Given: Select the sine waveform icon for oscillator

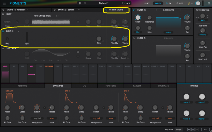Looking at the screenshot, I should 35,60.
